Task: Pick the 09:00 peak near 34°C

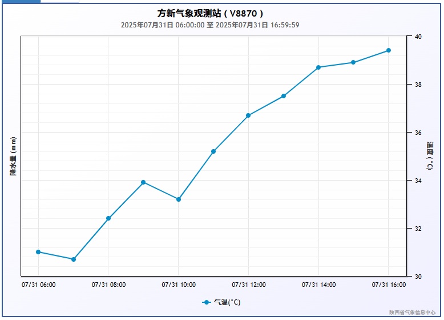Action: tap(143, 182)
